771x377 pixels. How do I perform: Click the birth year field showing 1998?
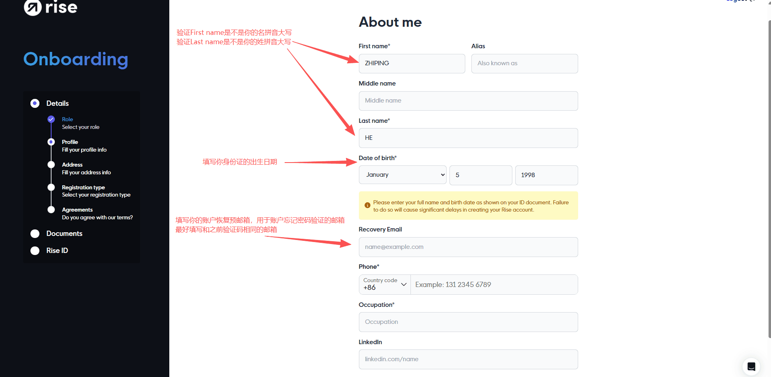pos(546,175)
